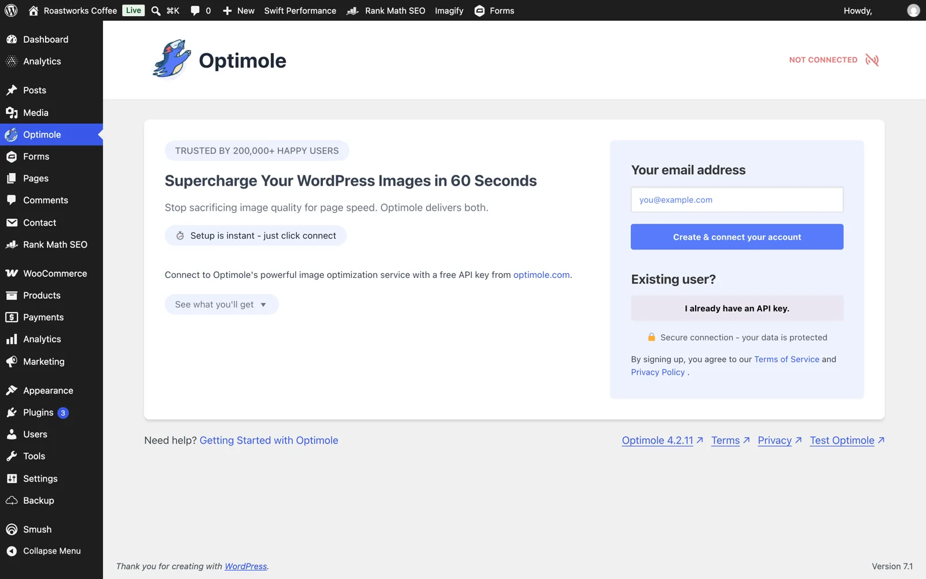Open the Privacy Policy link in signup box
This screenshot has width=926, height=579.
[x=657, y=372]
